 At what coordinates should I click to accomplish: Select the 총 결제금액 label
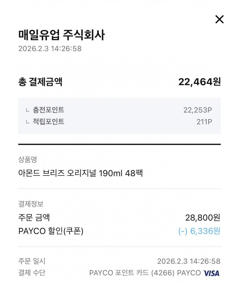[40, 82]
